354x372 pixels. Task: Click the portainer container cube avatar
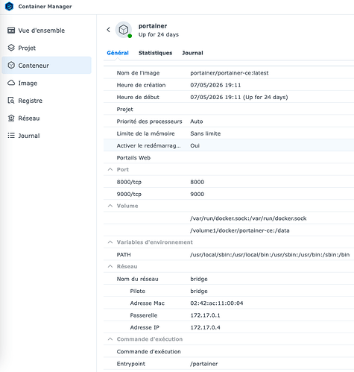pyautogui.click(x=124, y=30)
